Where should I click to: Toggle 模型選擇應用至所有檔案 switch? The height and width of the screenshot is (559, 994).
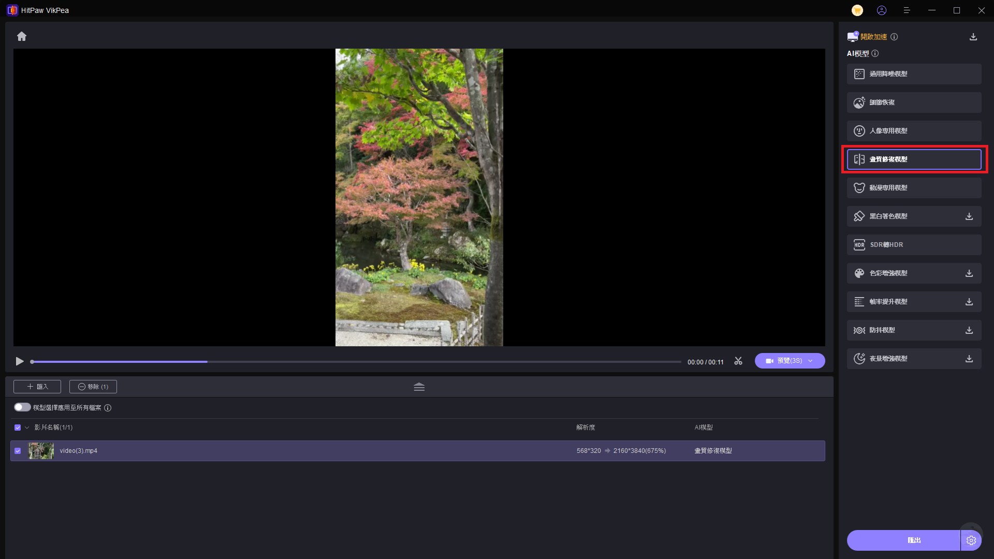pyautogui.click(x=22, y=407)
